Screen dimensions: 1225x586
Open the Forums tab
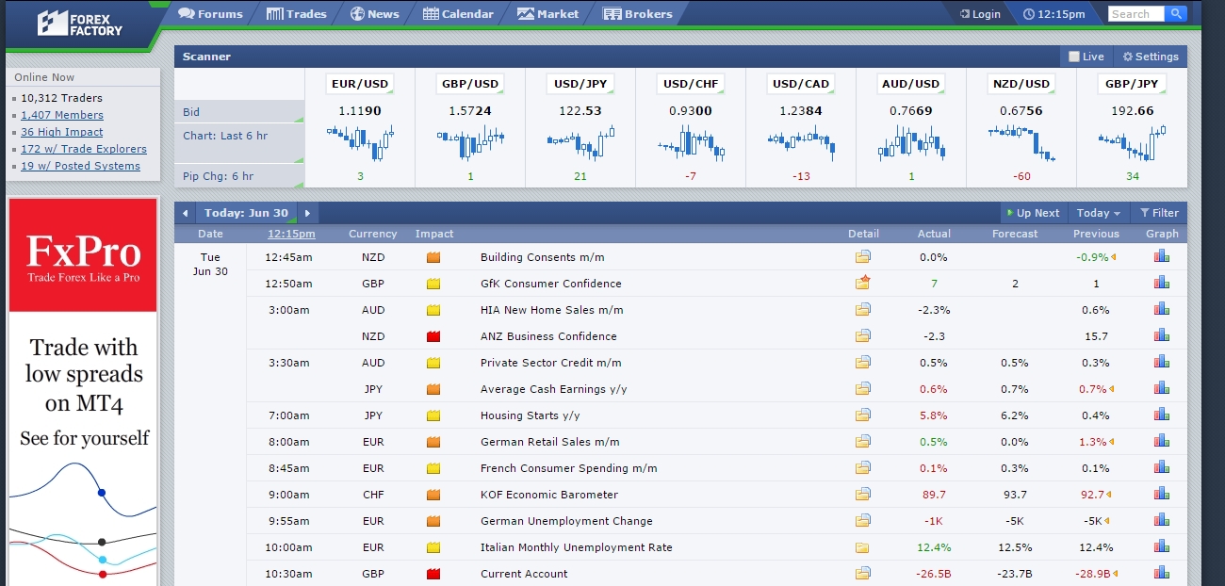pos(210,14)
